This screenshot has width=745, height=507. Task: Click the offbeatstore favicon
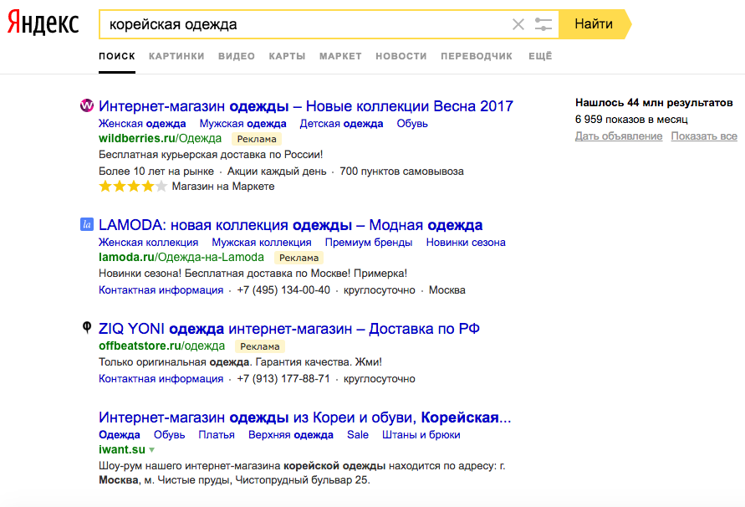point(86,328)
